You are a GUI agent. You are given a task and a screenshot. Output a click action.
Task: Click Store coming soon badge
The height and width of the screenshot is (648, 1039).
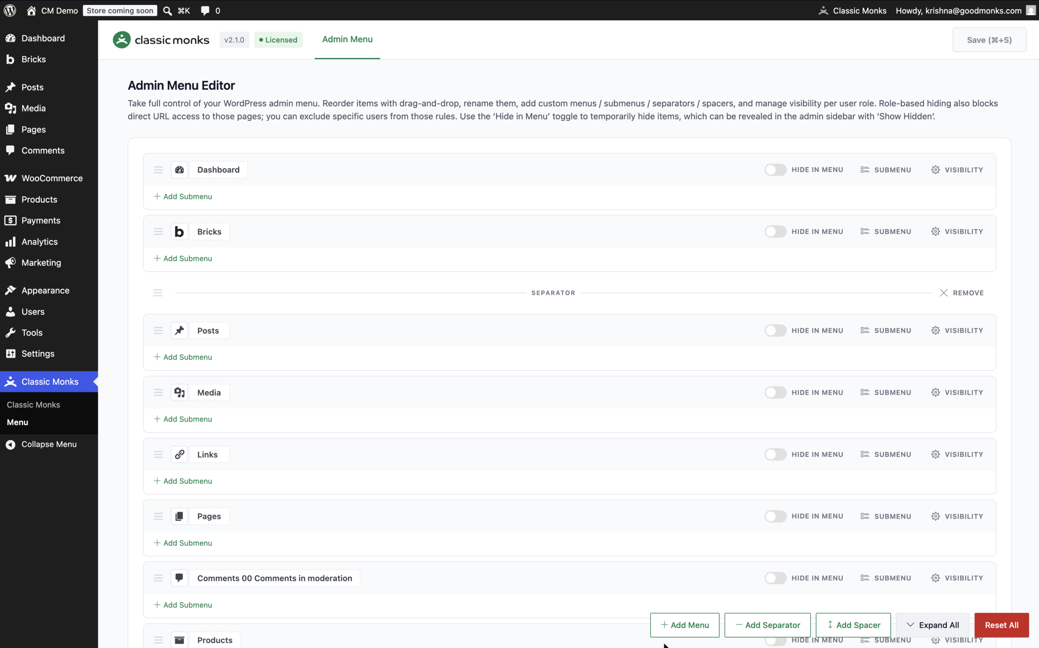(x=120, y=11)
